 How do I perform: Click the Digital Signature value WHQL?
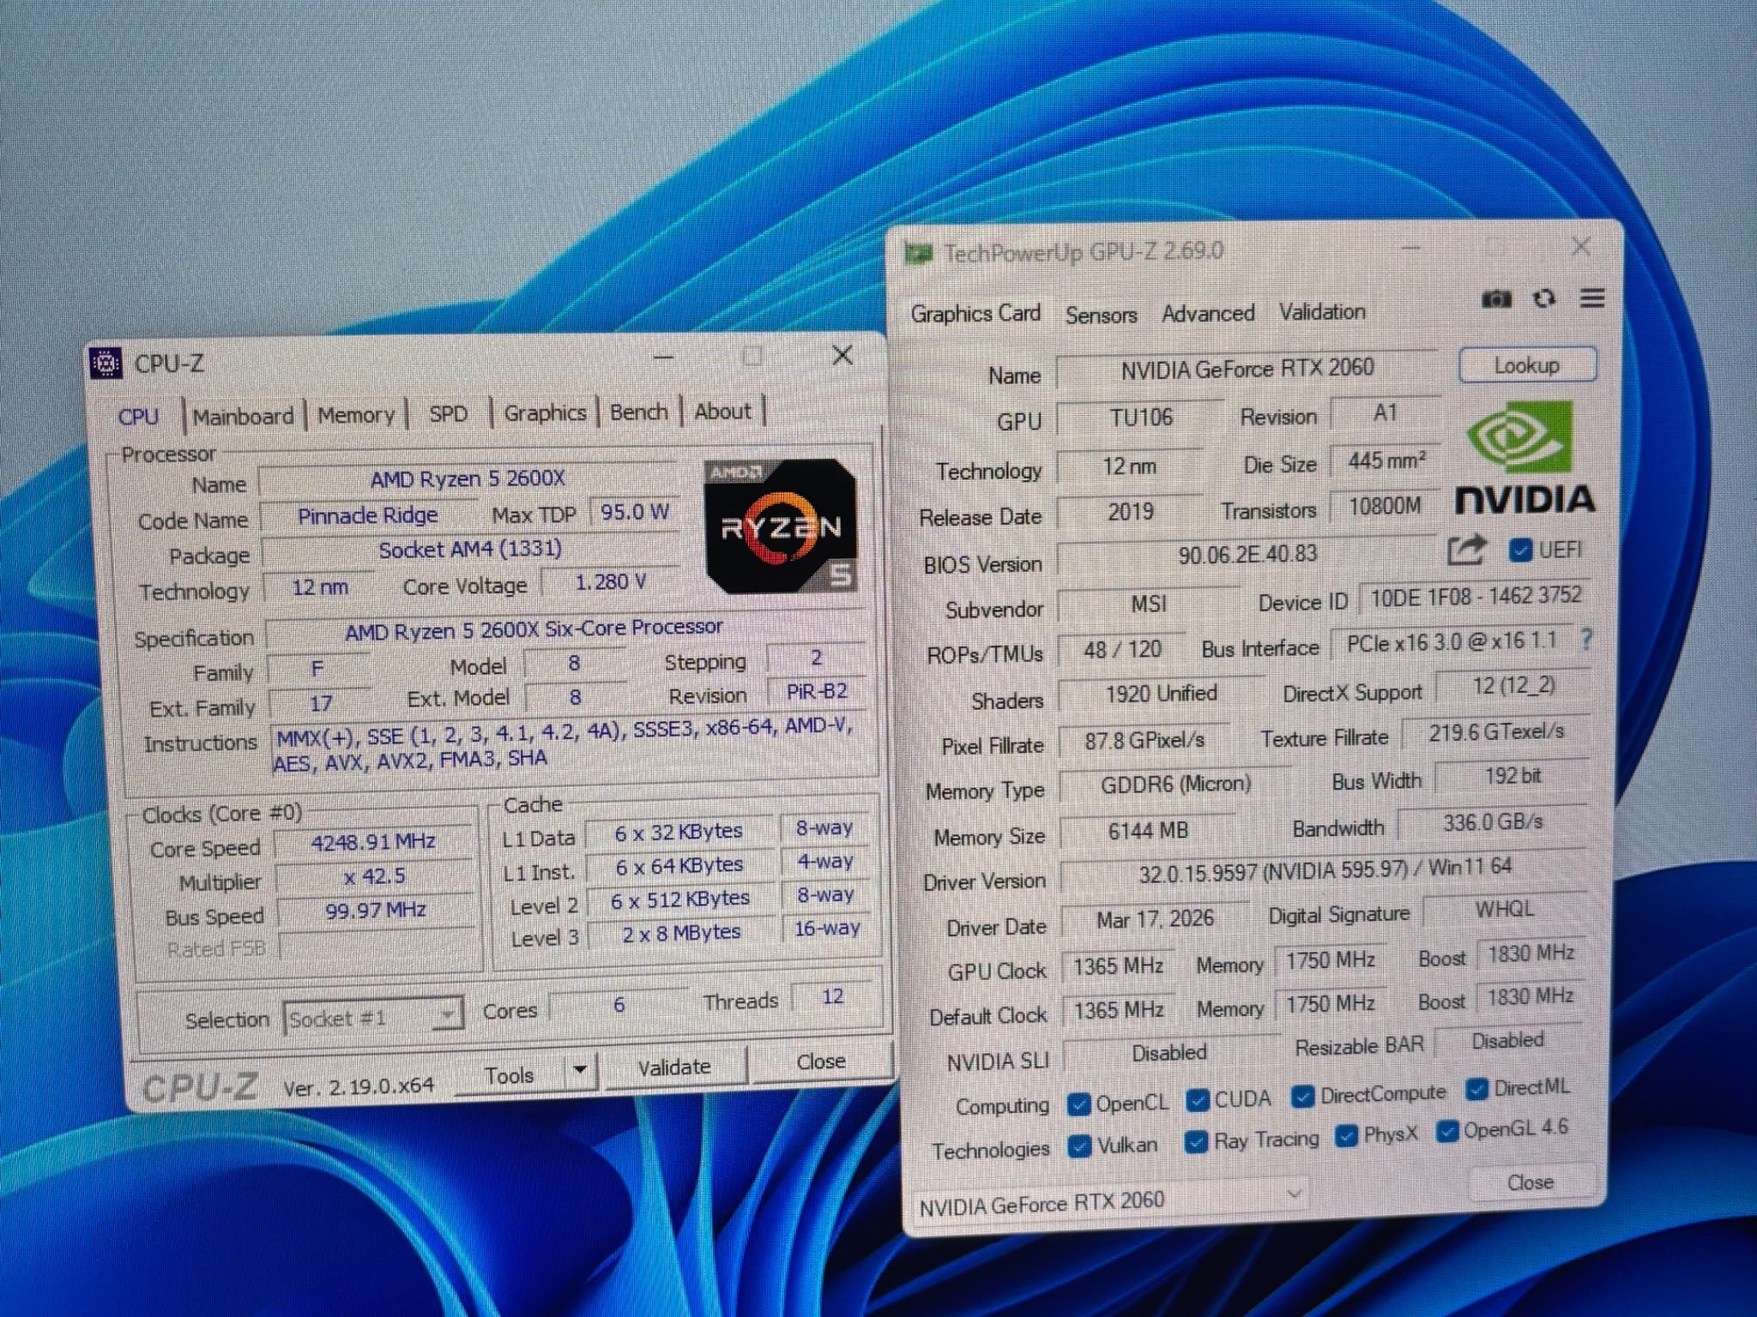[x=1504, y=909]
